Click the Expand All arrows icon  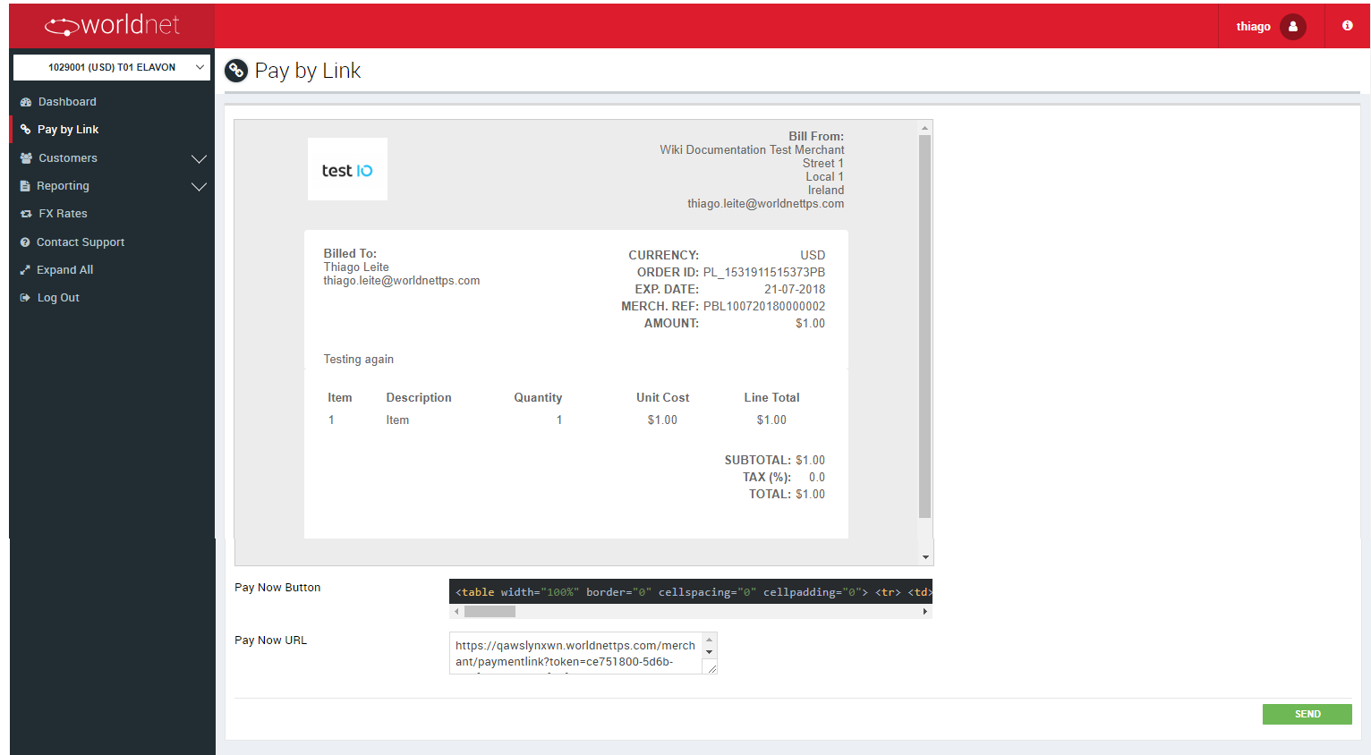[25, 270]
